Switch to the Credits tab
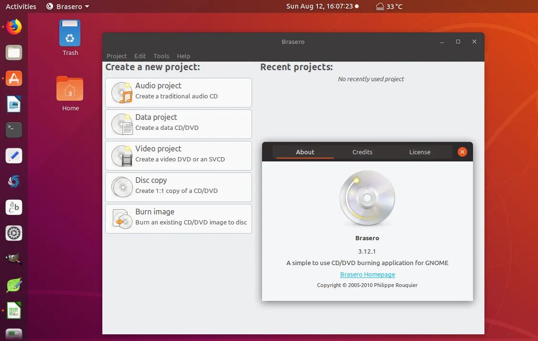Image resolution: width=538 pixels, height=341 pixels. [362, 152]
